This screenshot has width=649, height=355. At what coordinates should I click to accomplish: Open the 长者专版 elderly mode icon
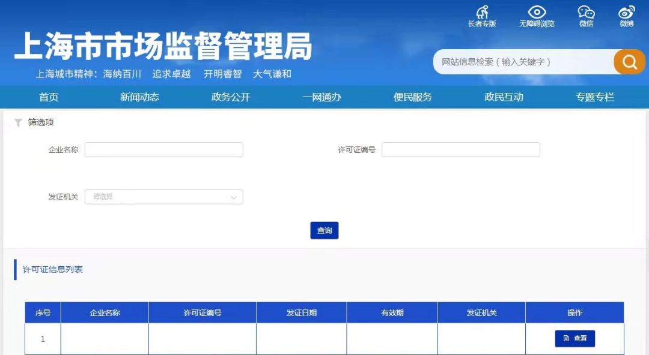[x=482, y=12]
